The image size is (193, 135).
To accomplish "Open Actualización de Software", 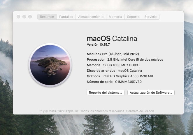I will pyautogui.click(x=151, y=93).
